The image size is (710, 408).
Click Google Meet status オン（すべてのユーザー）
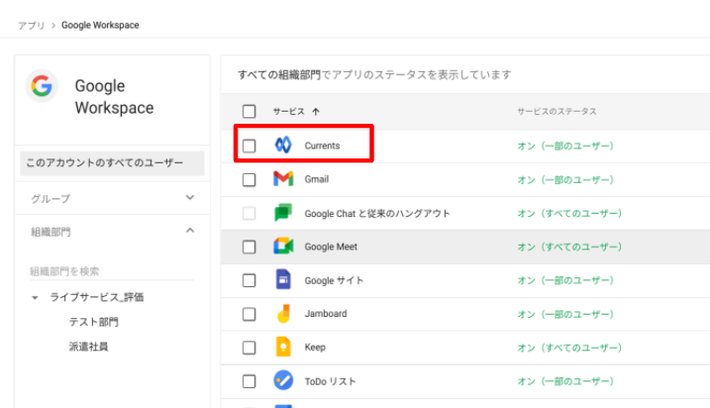(569, 247)
